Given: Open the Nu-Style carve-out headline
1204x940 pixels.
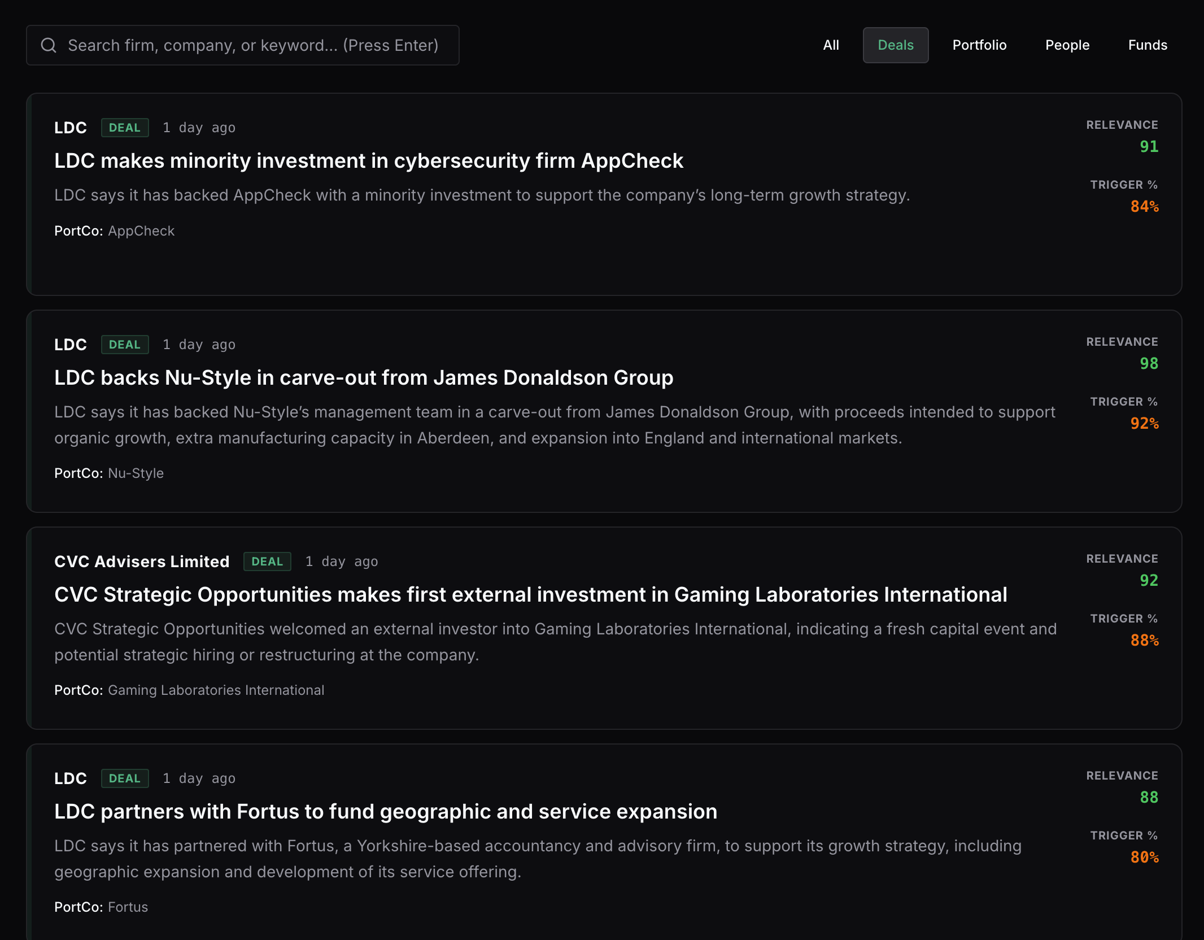Looking at the screenshot, I should [x=364, y=378].
